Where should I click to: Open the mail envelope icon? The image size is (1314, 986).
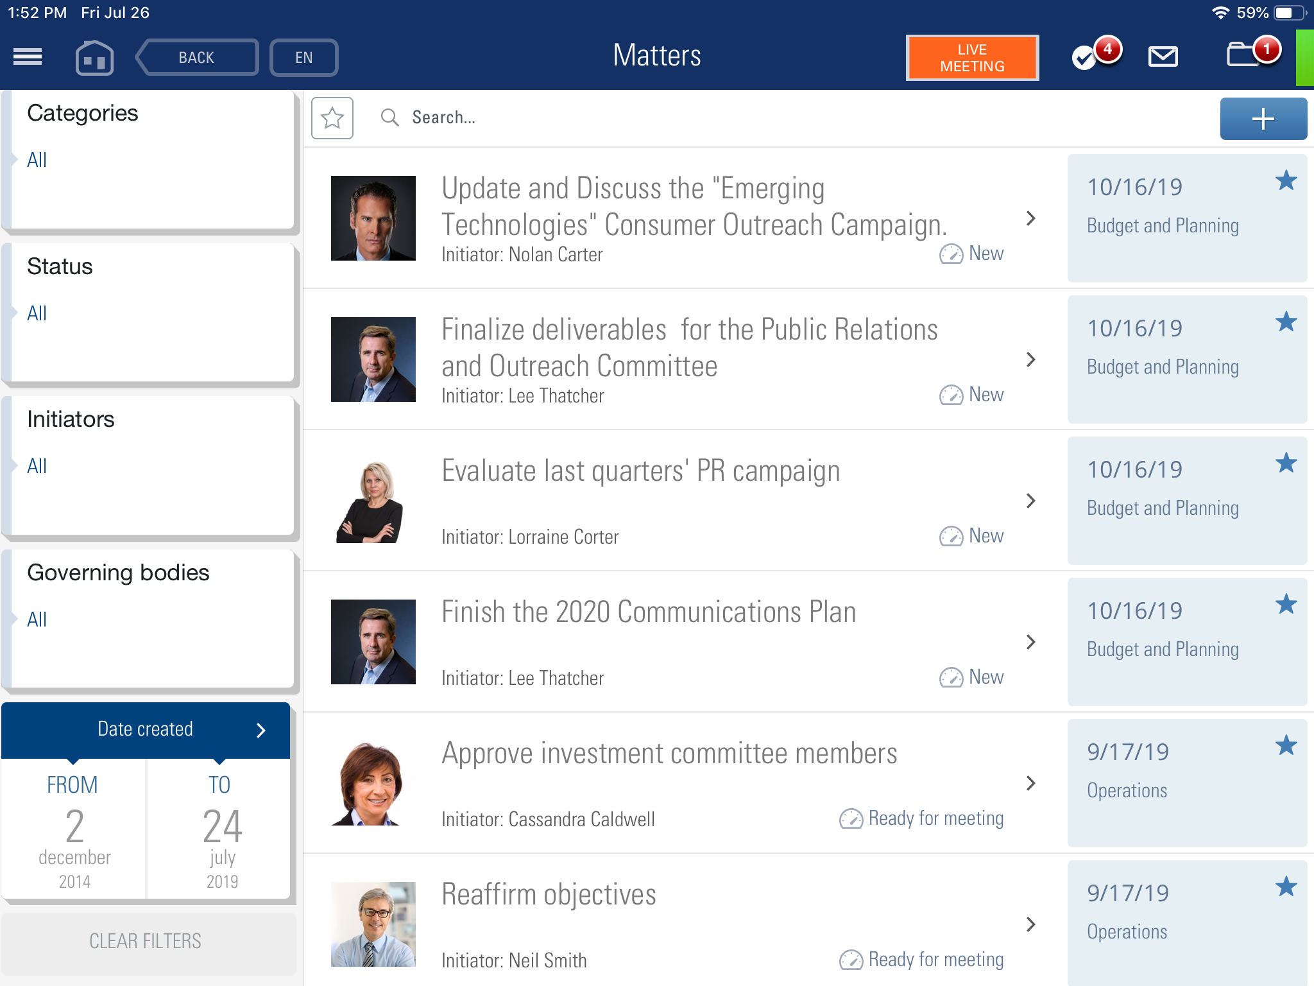pos(1163,57)
